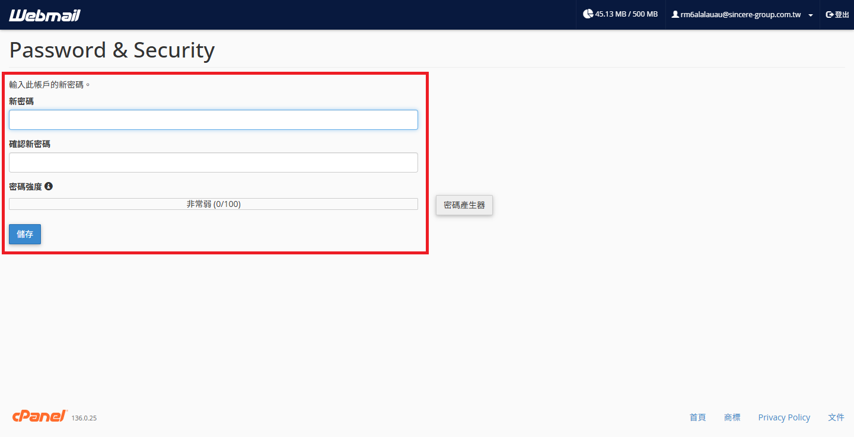Click the 密碼強度 info icon

49,186
